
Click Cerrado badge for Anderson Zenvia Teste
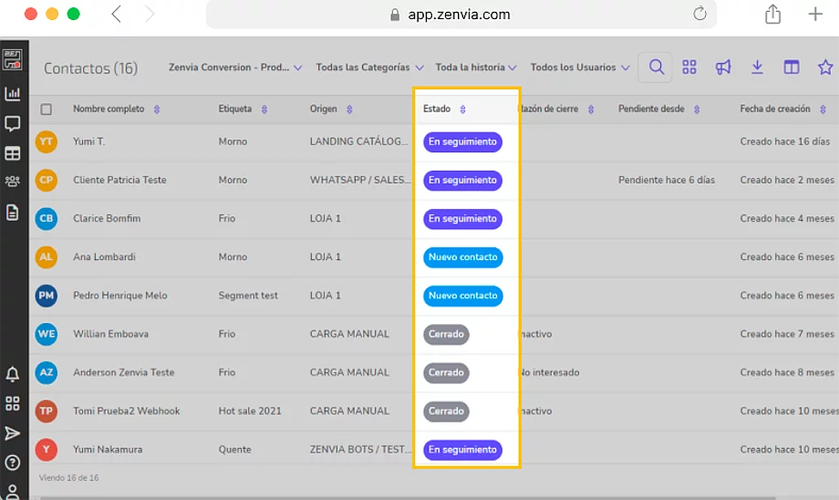tap(446, 372)
